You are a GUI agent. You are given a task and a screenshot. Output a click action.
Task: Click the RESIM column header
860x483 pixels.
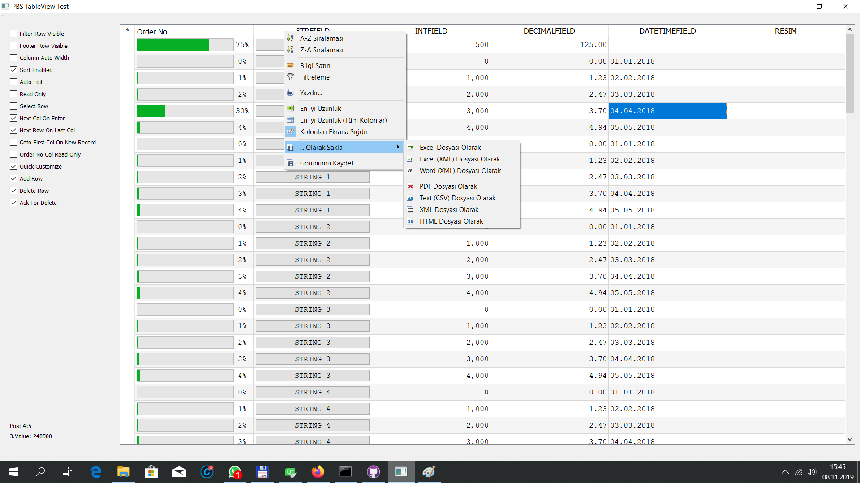coord(786,31)
